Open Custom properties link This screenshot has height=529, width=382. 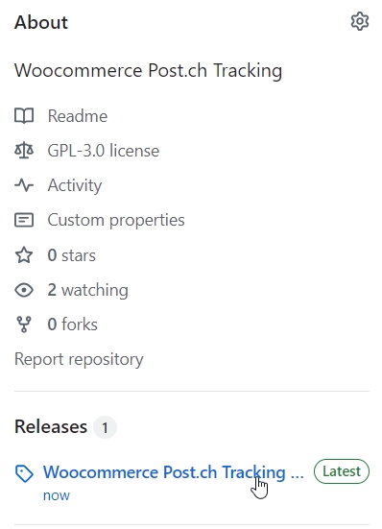(x=116, y=220)
